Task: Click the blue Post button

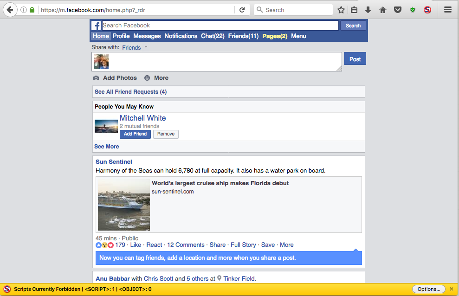Action: click(355, 59)
